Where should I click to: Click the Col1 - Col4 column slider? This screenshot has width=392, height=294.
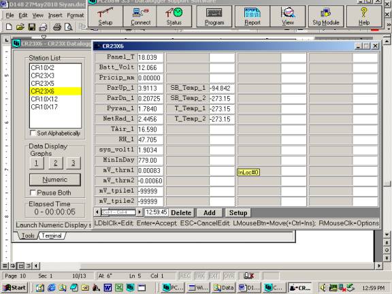[x=118, y=212]
